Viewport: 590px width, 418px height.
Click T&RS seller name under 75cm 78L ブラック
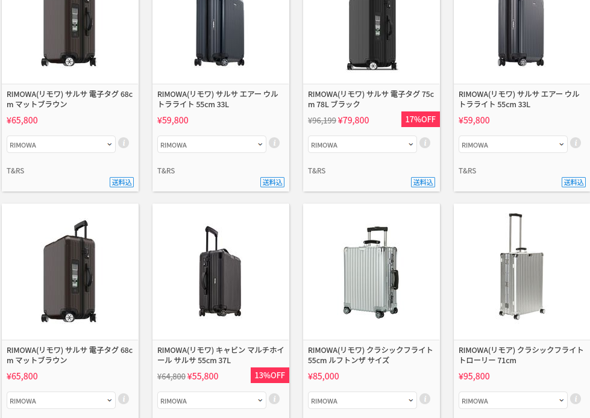point(317,171)
